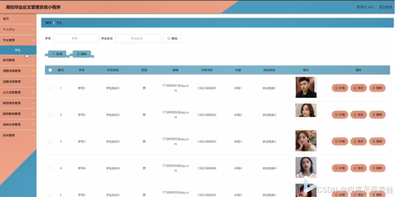Click the 年级2 cell
This screenshot has height=197, width=395.
(238, 115)
